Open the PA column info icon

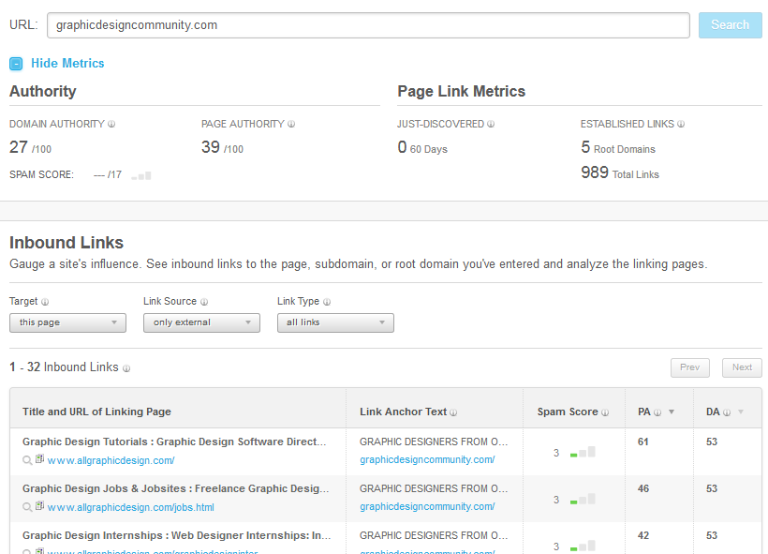[657, 412]
